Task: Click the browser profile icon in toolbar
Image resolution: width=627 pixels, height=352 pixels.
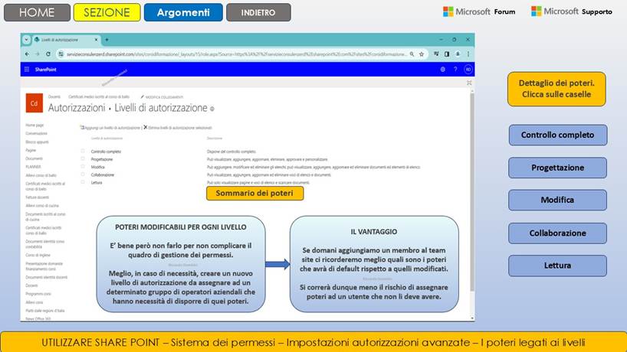Action: tap(458, 54)
